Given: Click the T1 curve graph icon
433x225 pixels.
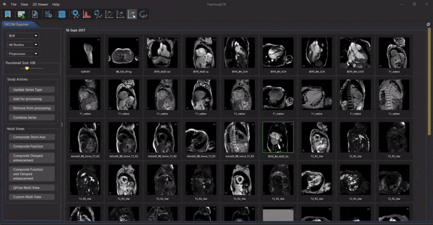Looking at the screenshot, I should 109,15.
